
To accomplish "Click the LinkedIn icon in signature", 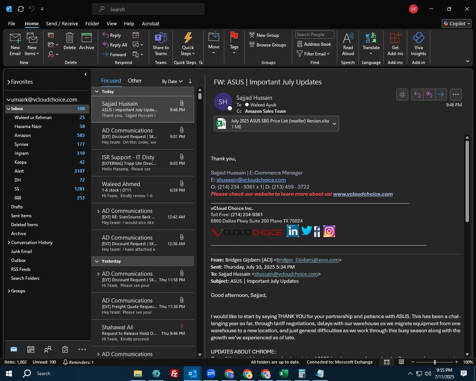I will (x=293, y=231).
